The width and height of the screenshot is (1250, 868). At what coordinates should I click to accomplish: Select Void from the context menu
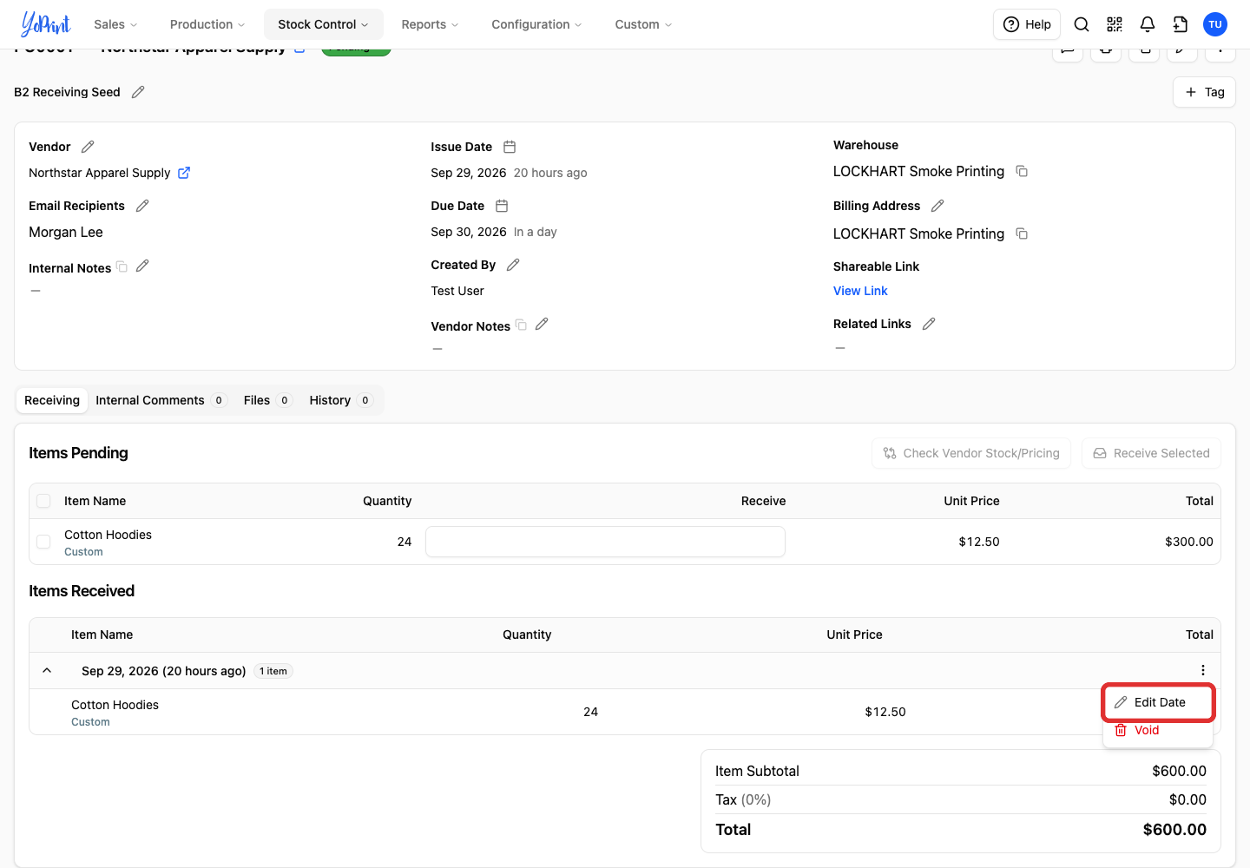pyautogui.click(x=1158, y=730)
